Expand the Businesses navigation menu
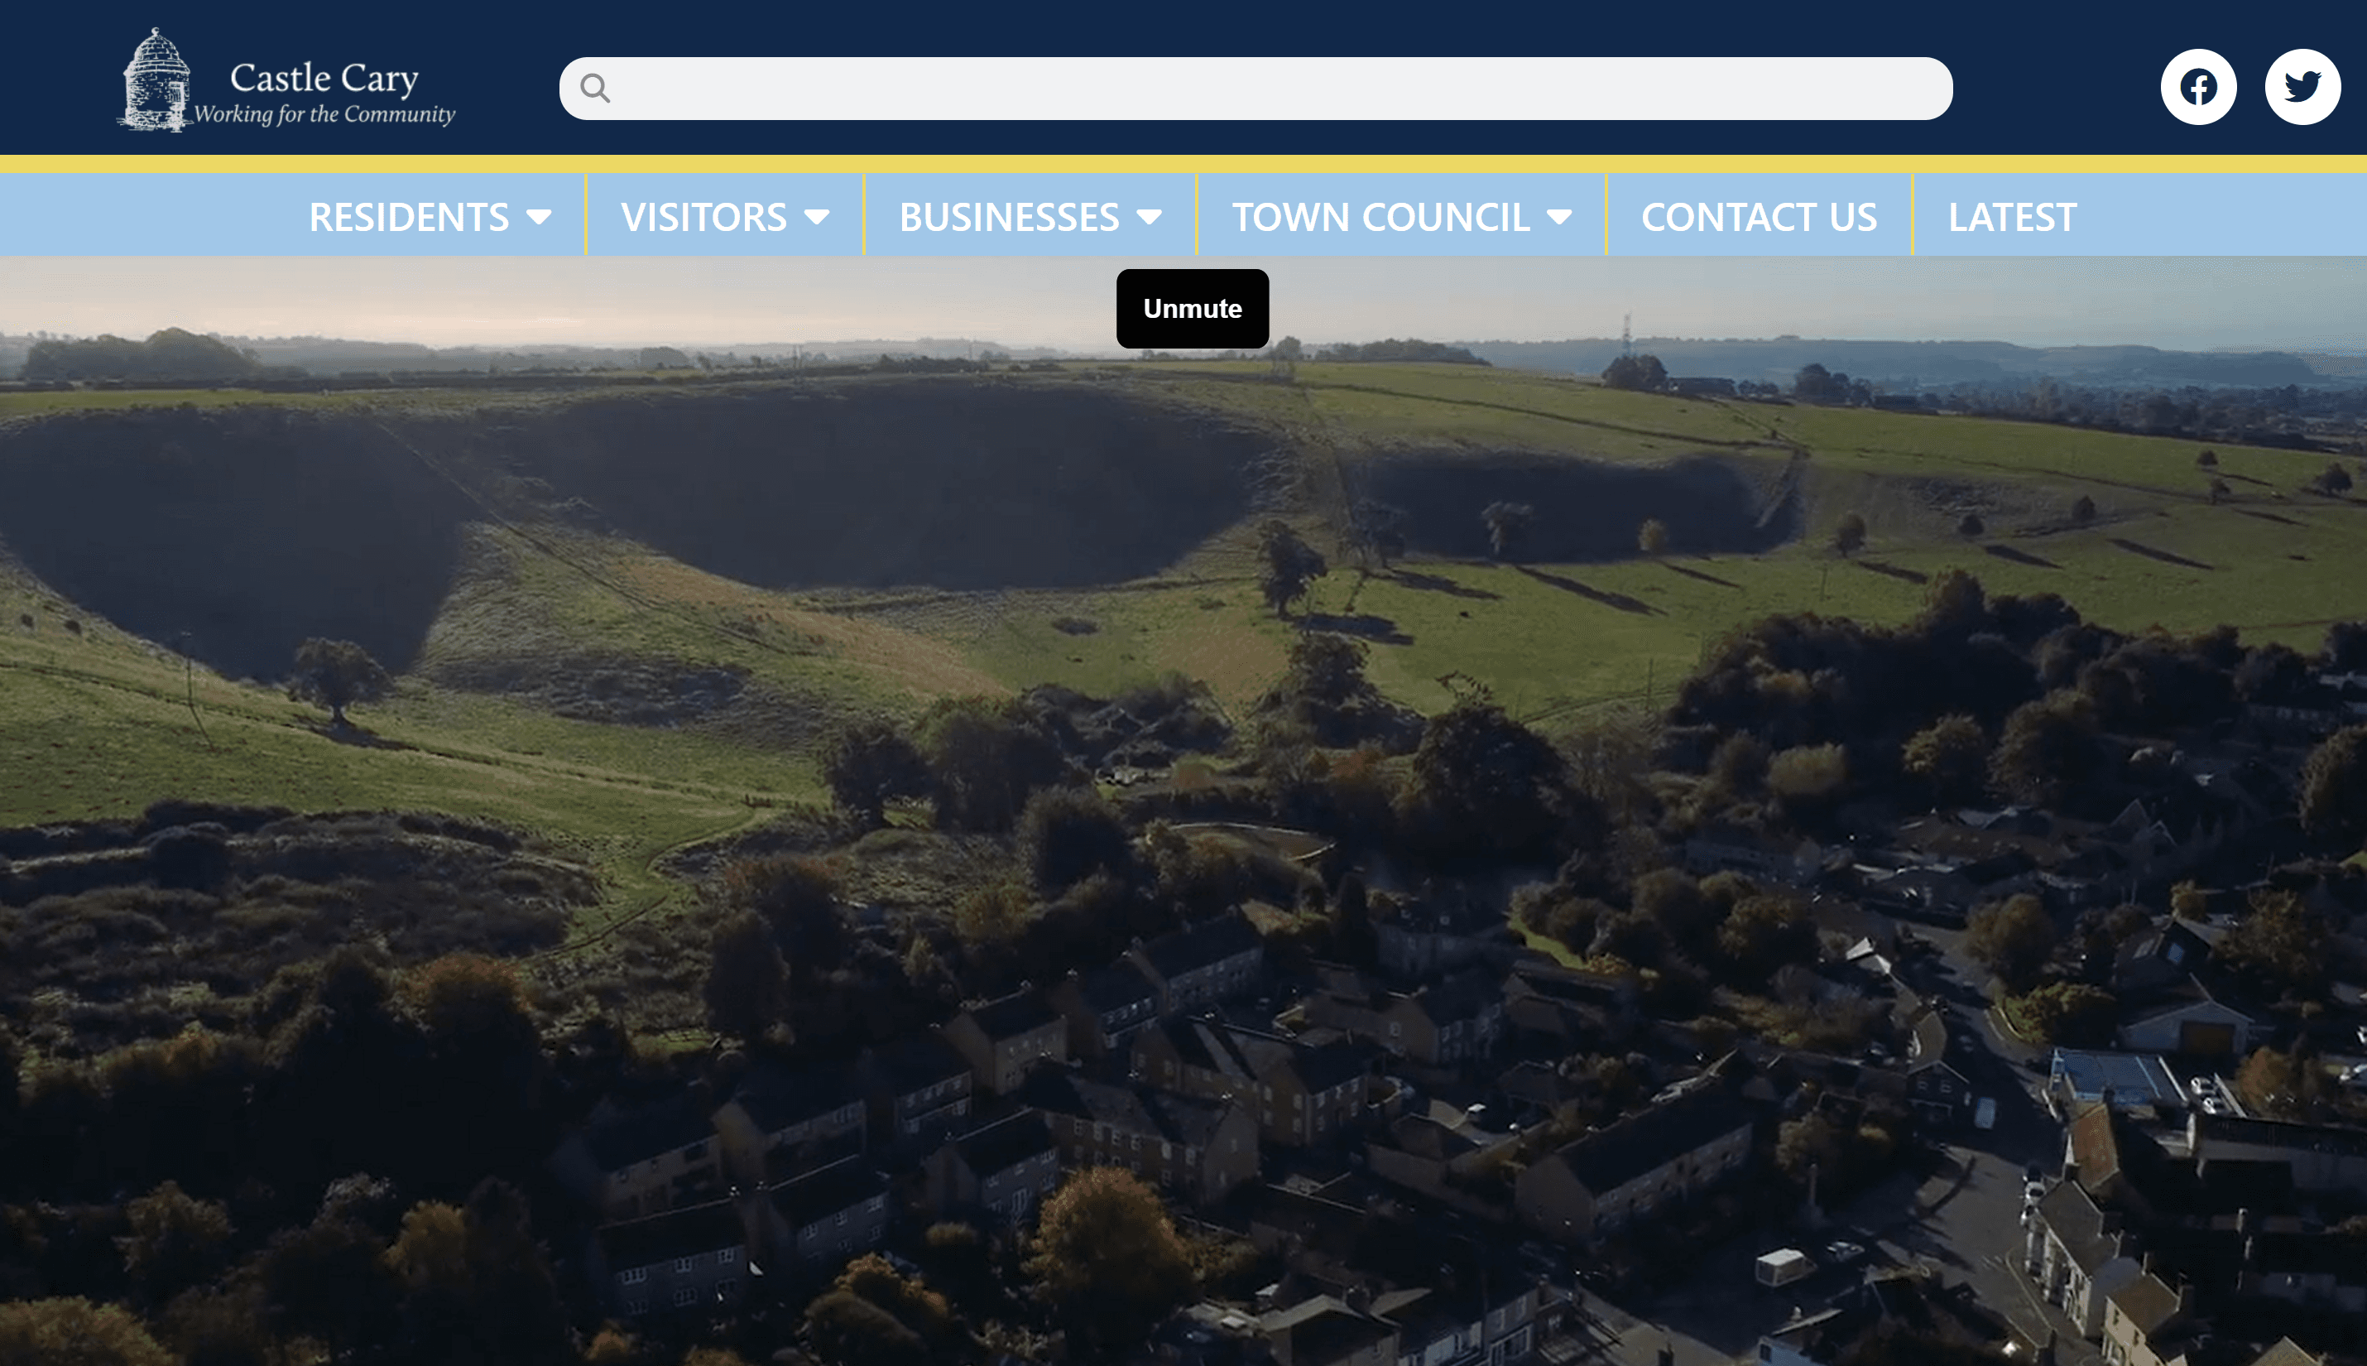This screenshot has width=2367, height=1366. tap(1008, 216)
